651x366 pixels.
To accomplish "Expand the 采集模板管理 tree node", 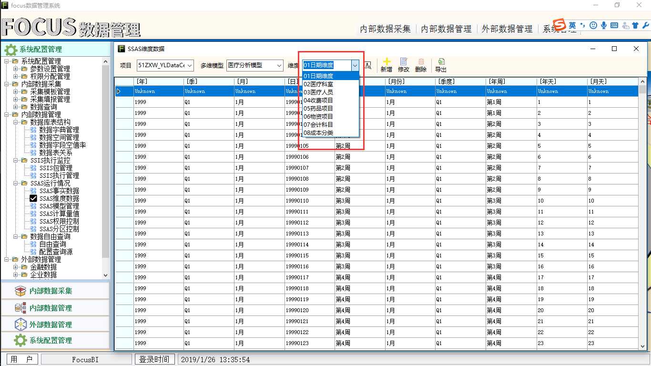I will [x=15, y=91].
